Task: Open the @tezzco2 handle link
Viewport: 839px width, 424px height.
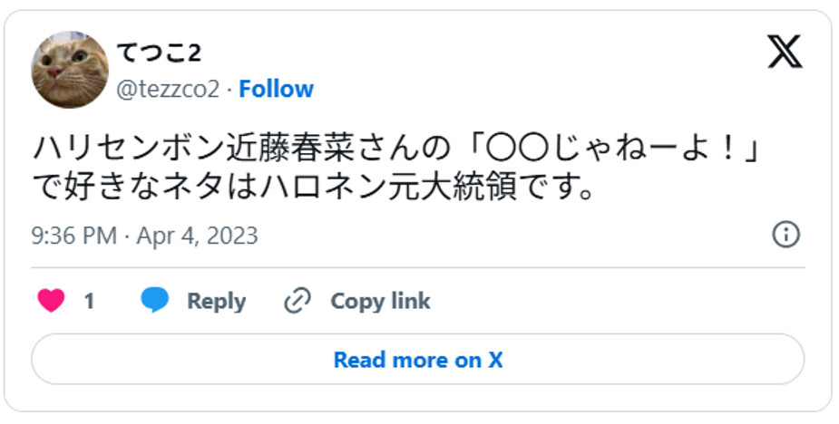Action: pos(169,89)
